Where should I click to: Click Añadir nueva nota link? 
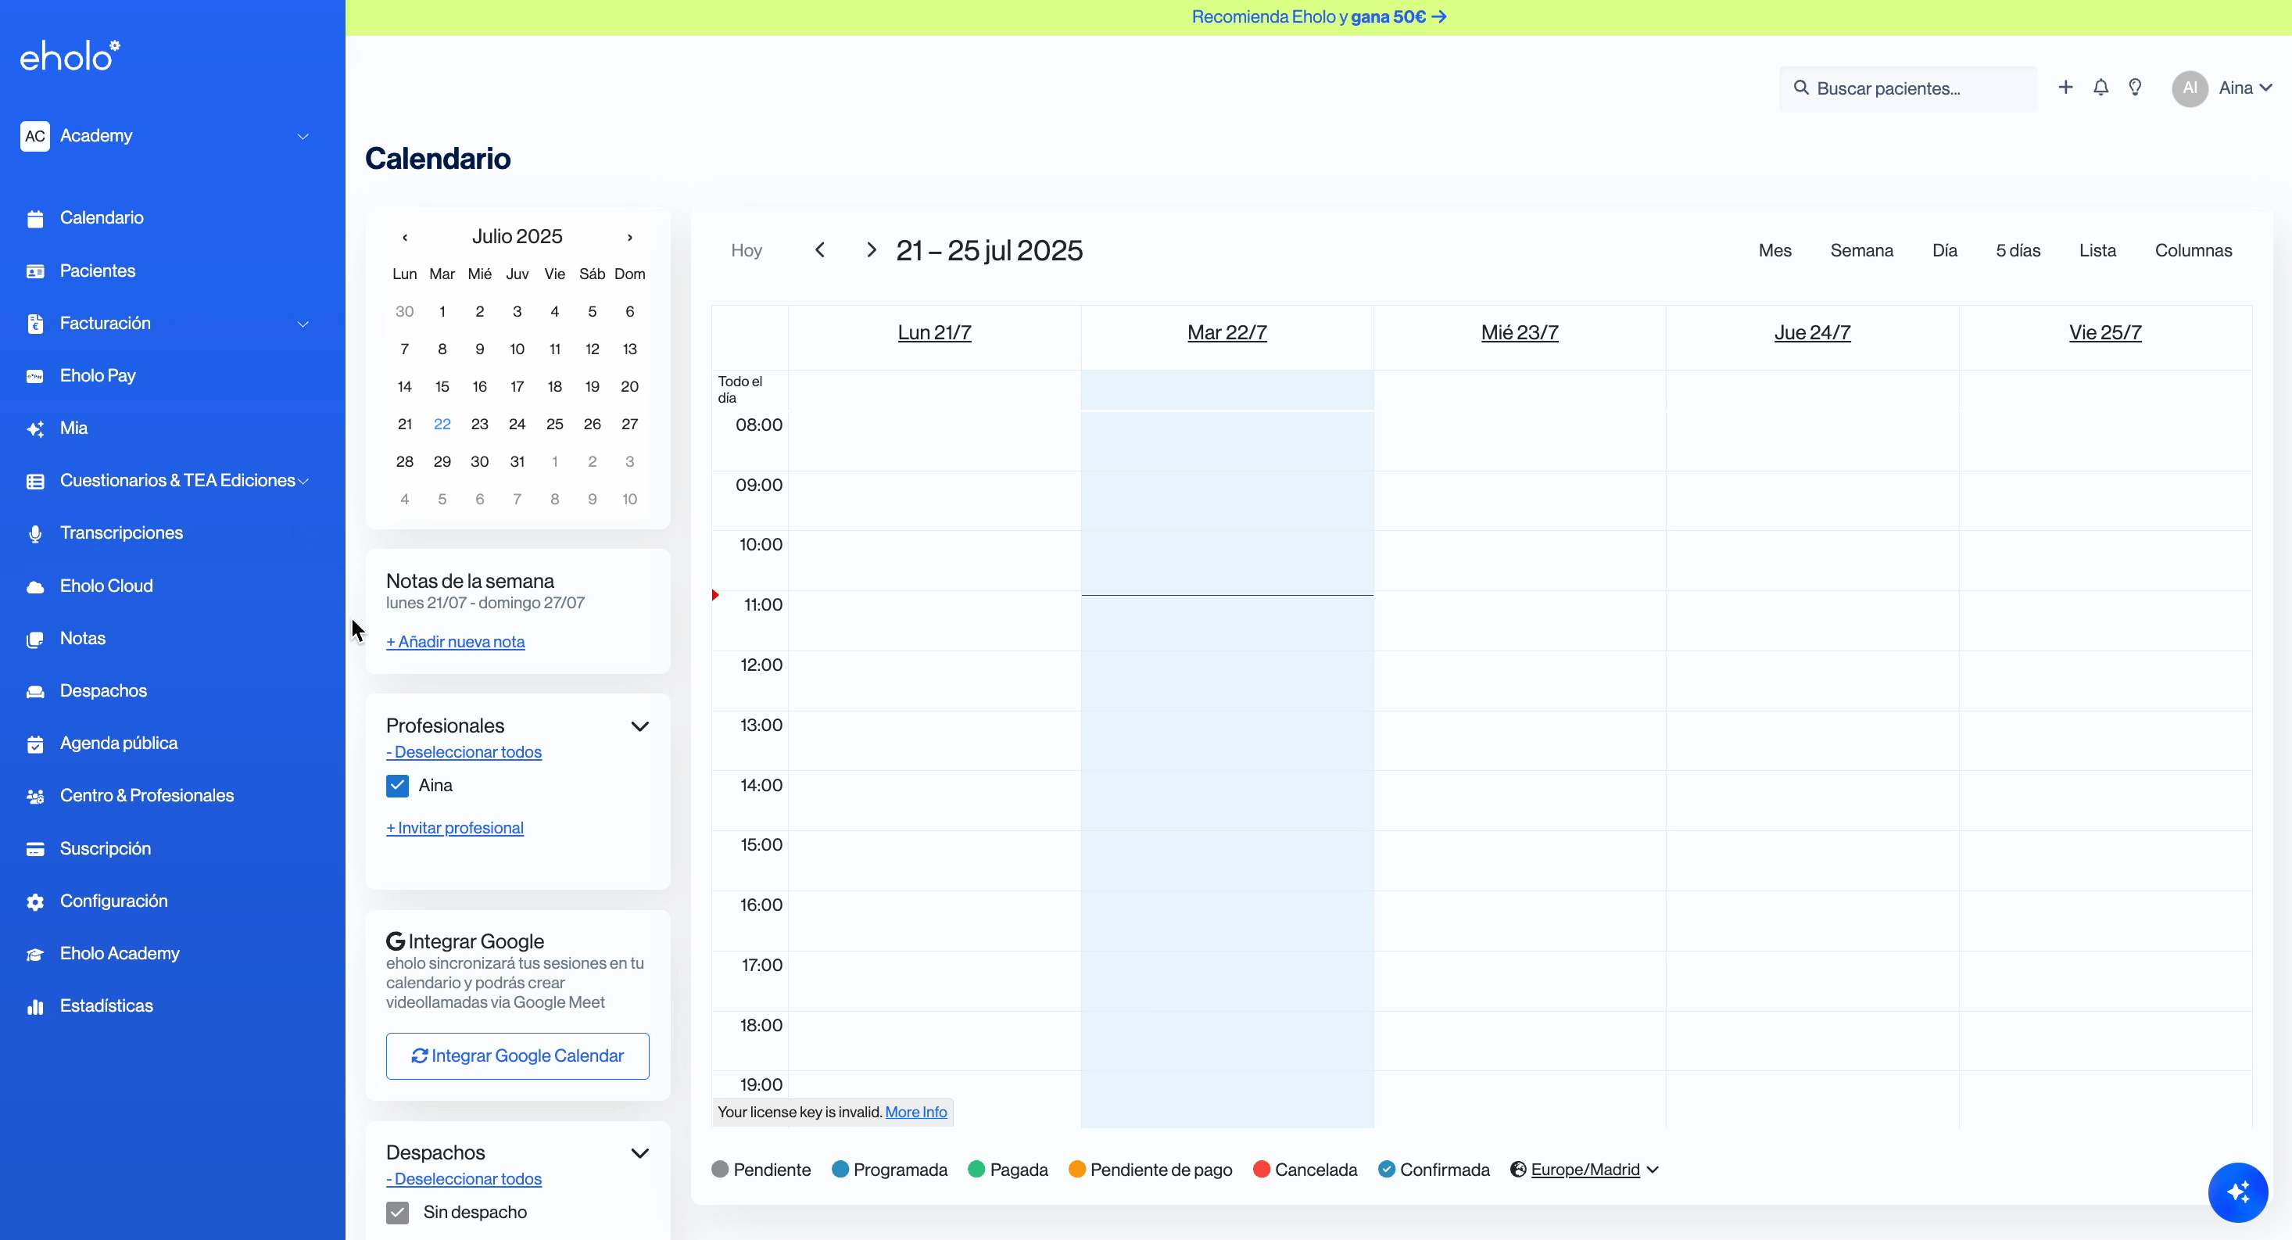point(456,642)
